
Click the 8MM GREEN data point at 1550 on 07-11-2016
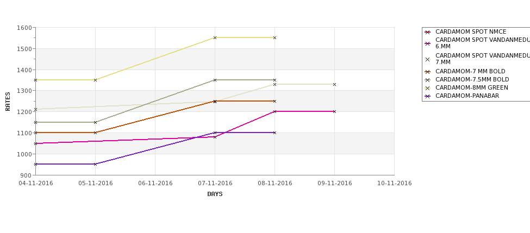tap(215, 38)
